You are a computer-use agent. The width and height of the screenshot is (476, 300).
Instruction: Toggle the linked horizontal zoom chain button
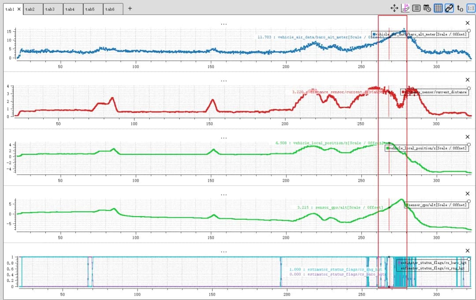click(449, 8)
